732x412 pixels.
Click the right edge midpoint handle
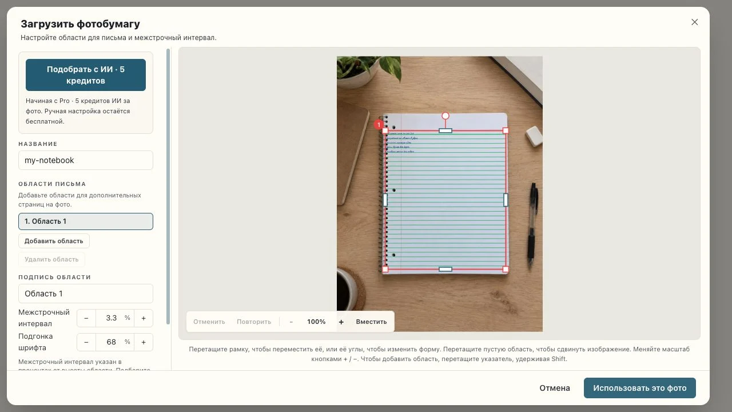tap(506, 200)
